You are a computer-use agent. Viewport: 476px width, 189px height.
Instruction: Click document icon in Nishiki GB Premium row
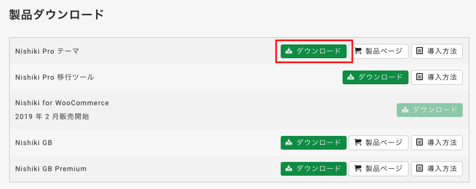pos(420,169)
